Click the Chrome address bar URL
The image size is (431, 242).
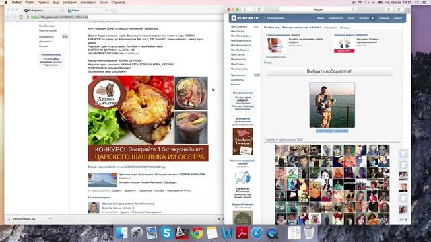tap(59, 17)
